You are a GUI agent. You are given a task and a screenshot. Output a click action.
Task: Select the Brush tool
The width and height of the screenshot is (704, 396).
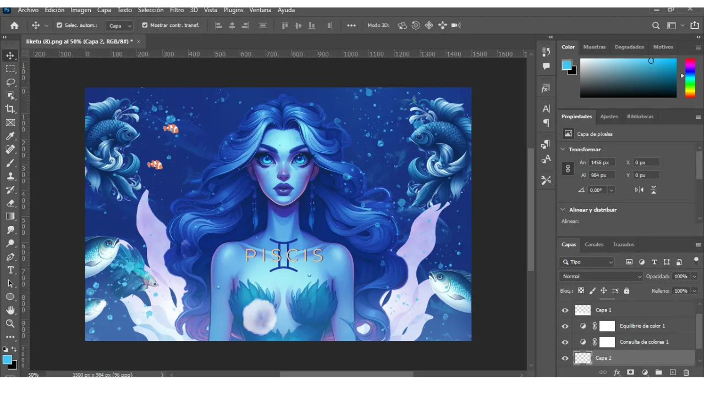click(10, 163)
